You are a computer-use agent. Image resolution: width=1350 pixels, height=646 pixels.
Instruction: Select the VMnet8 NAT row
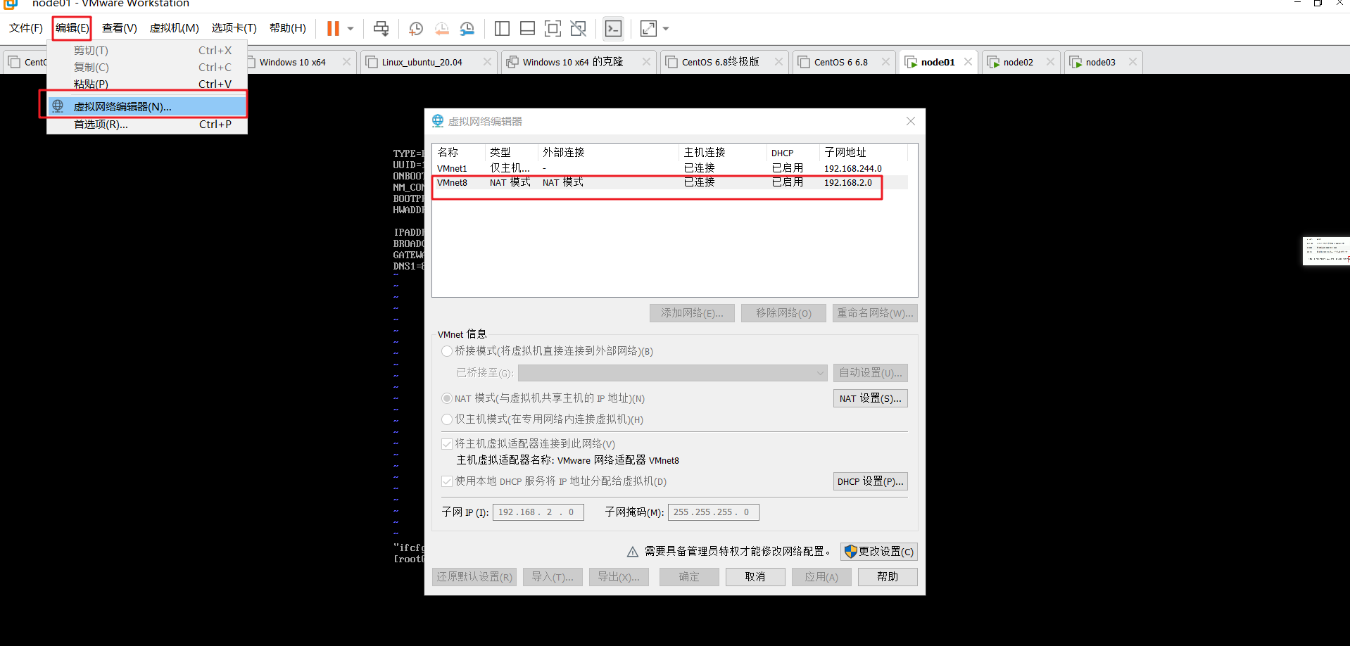point(669,182)
